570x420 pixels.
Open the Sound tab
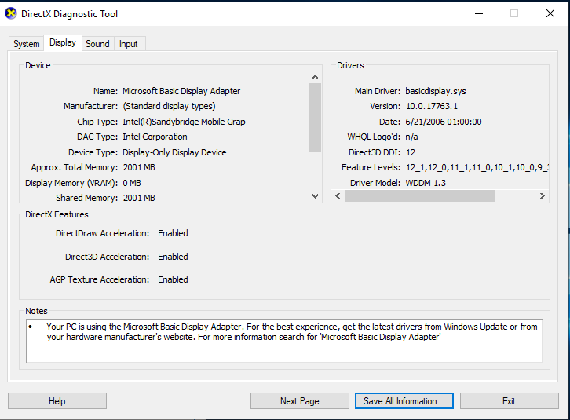pyautogui.click(x=97, y=44)
